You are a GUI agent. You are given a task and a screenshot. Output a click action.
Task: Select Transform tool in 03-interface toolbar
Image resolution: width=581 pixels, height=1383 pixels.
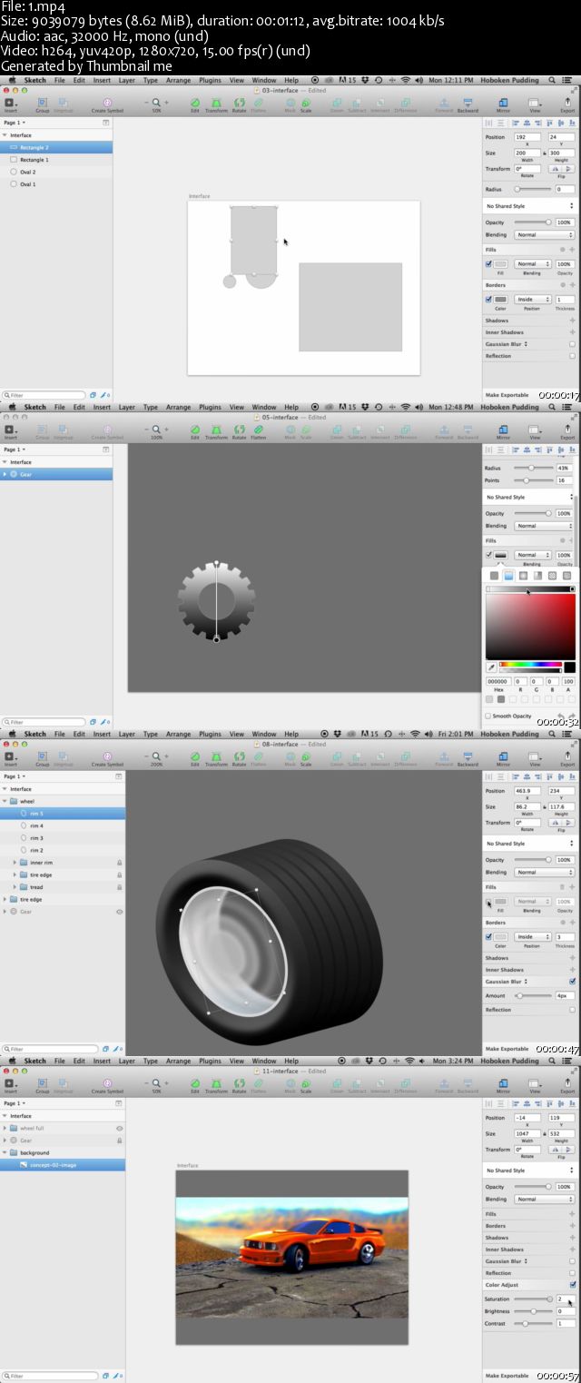216,104
